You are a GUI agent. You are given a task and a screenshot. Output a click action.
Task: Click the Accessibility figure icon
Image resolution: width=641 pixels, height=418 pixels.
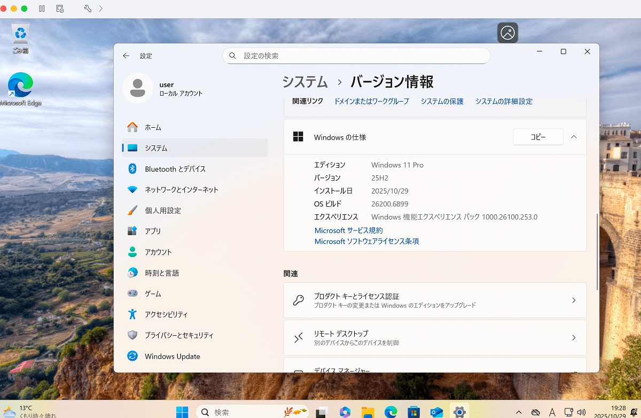pyautogui.click(x=132, y=314)
